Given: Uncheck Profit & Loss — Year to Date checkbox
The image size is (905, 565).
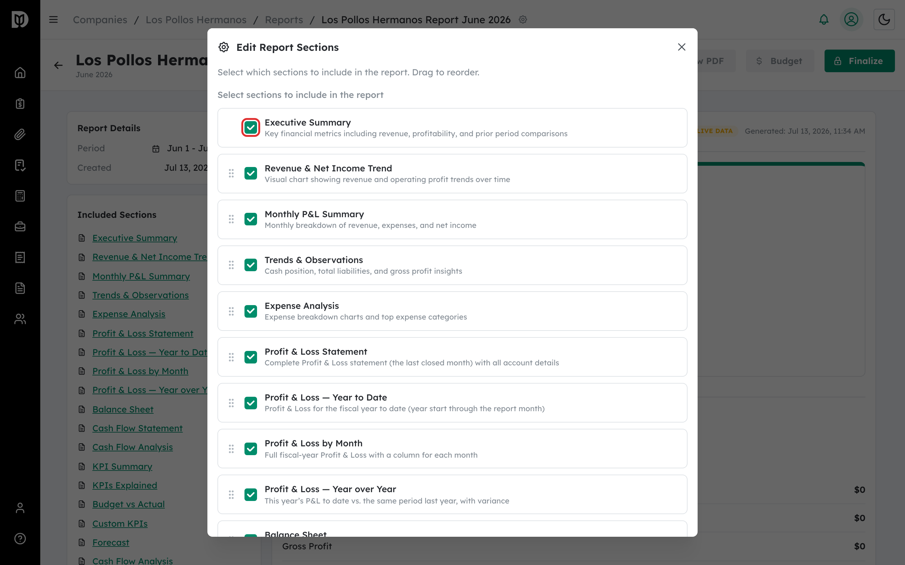Looking at the screenshot, I should [250, 403].
